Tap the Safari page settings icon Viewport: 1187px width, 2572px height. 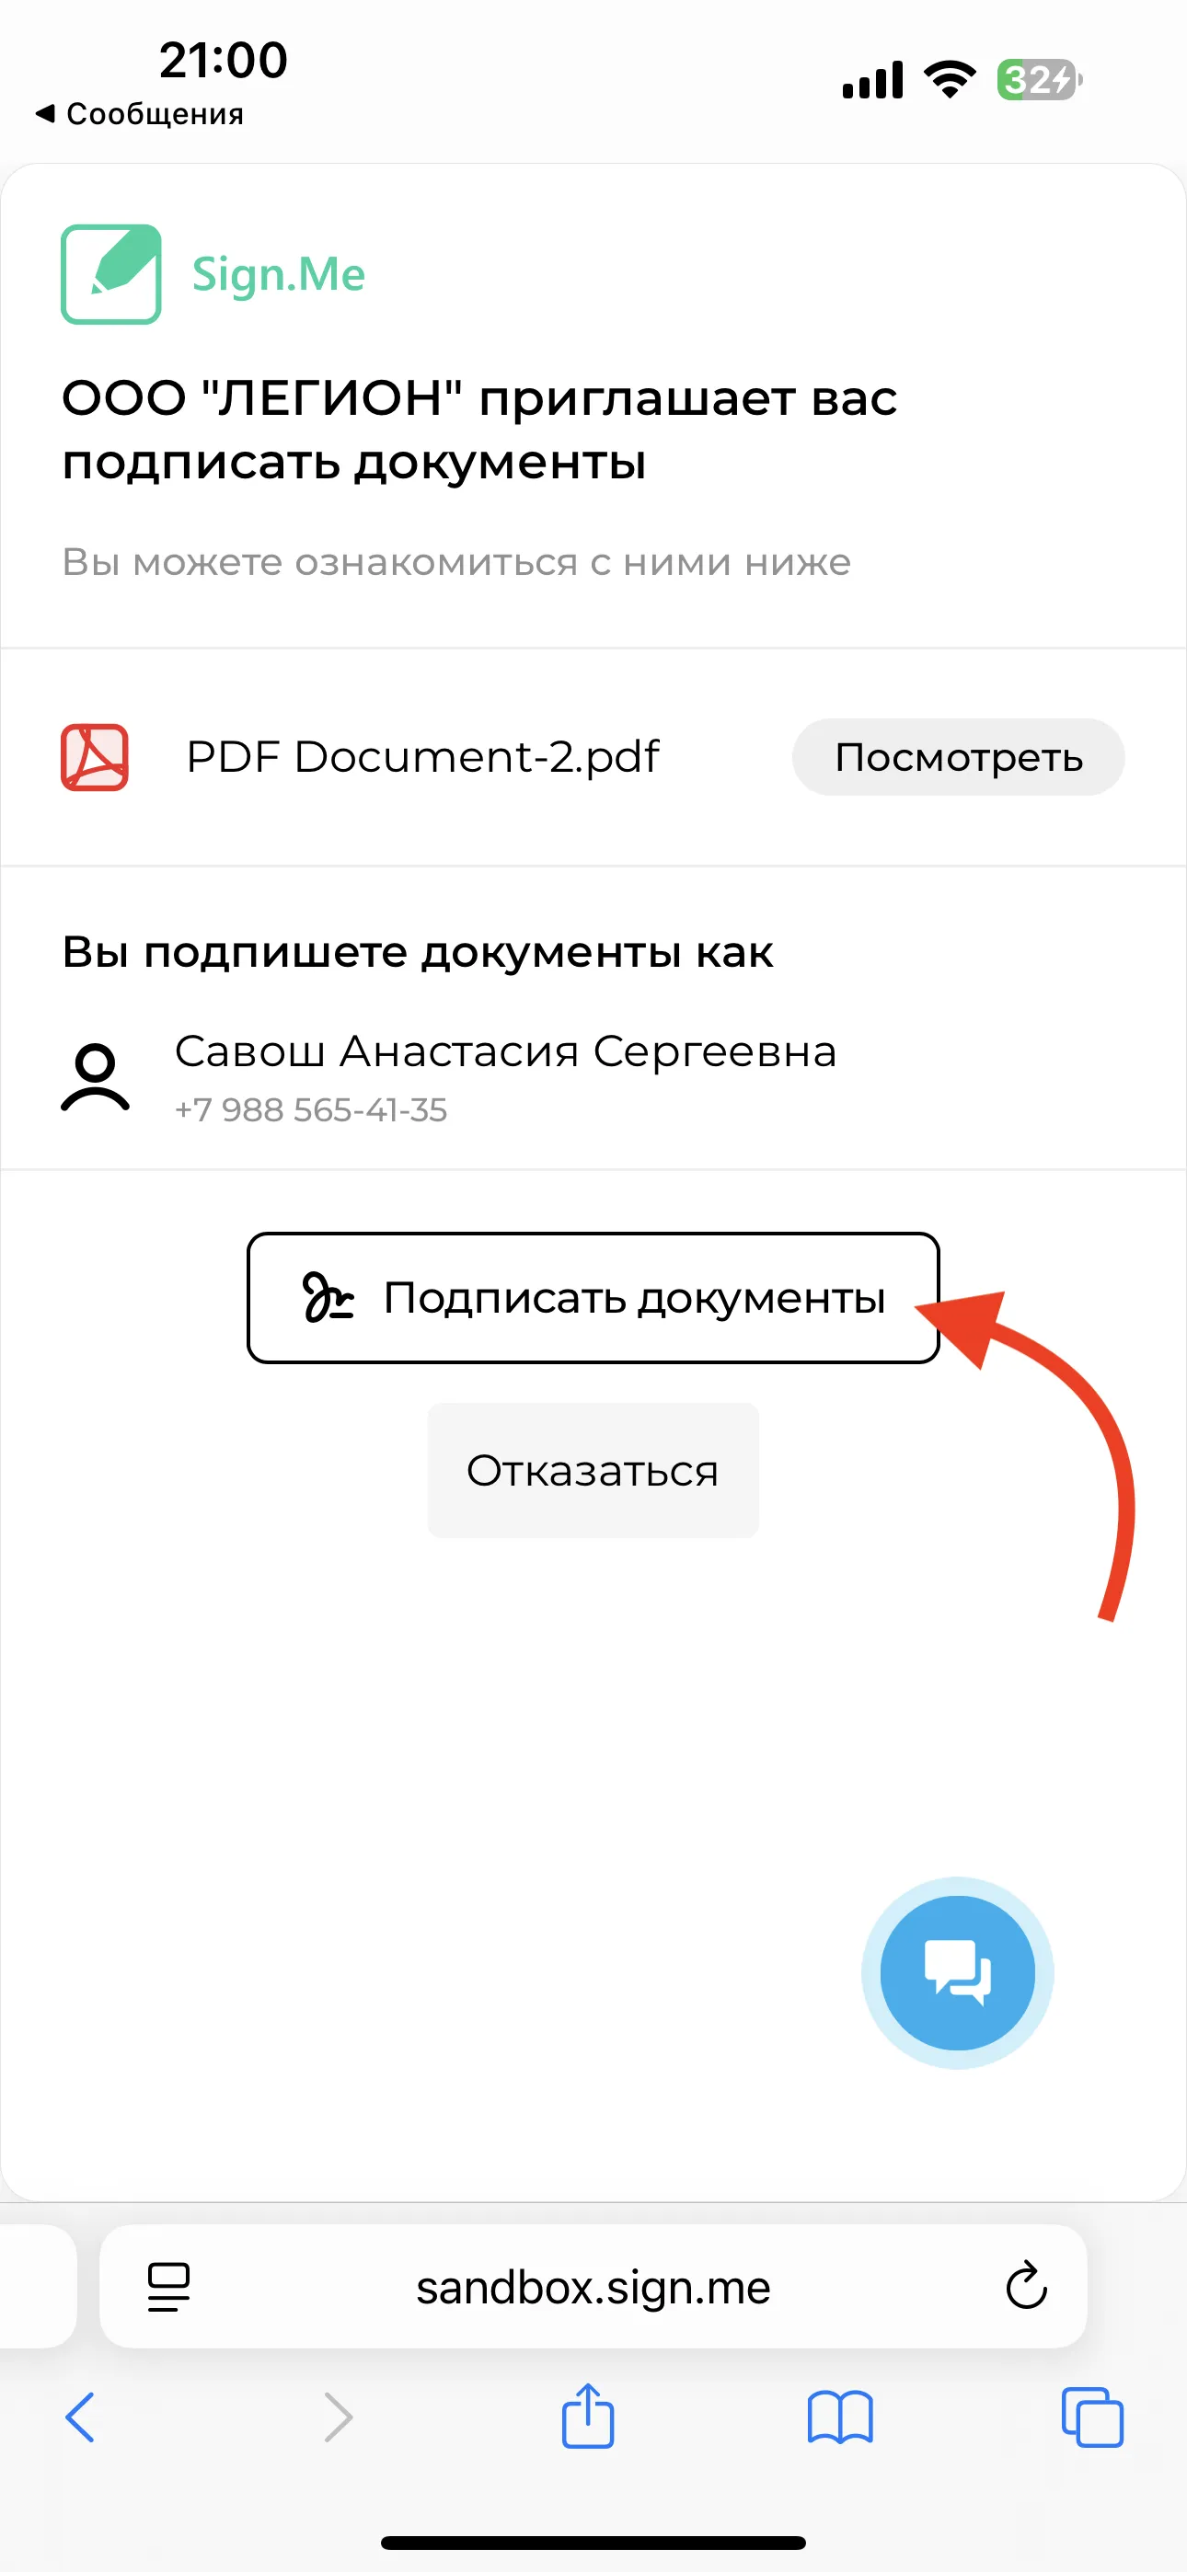pyautogui.click(x=167, y=2287)
